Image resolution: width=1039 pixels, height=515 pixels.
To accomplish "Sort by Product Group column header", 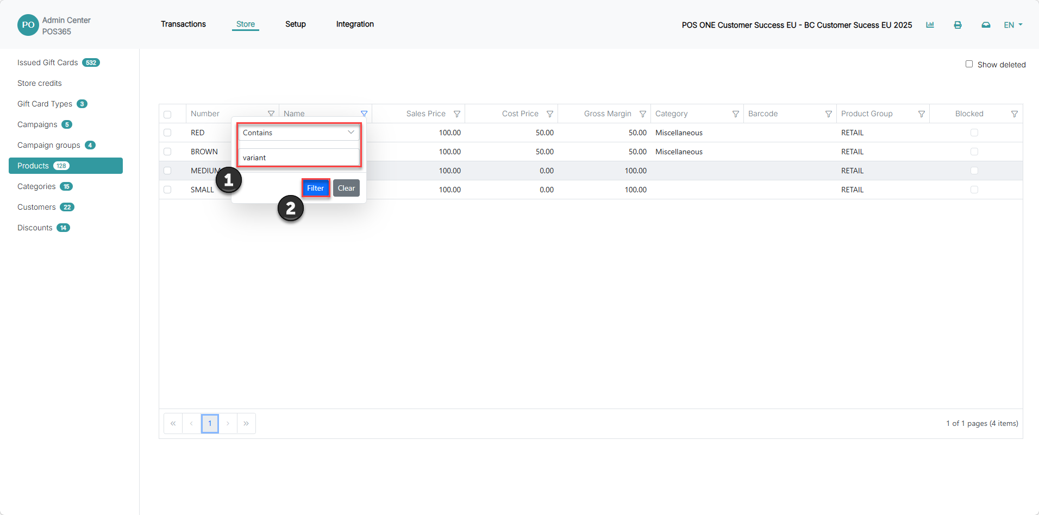I will 867,114.
